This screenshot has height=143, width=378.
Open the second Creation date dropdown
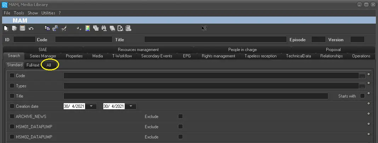tap(131, 106)
